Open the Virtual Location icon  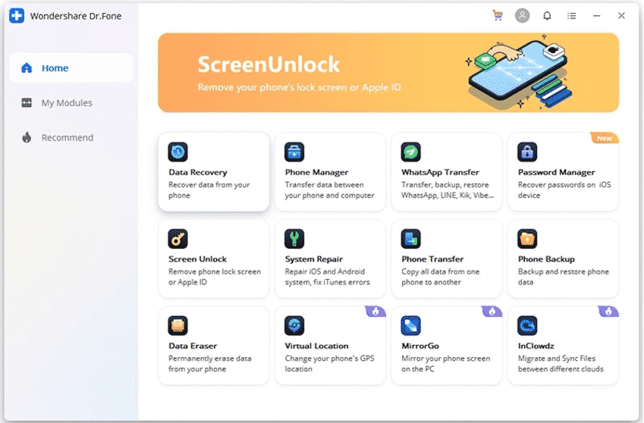pyautogui.click(x=294, y=326)
